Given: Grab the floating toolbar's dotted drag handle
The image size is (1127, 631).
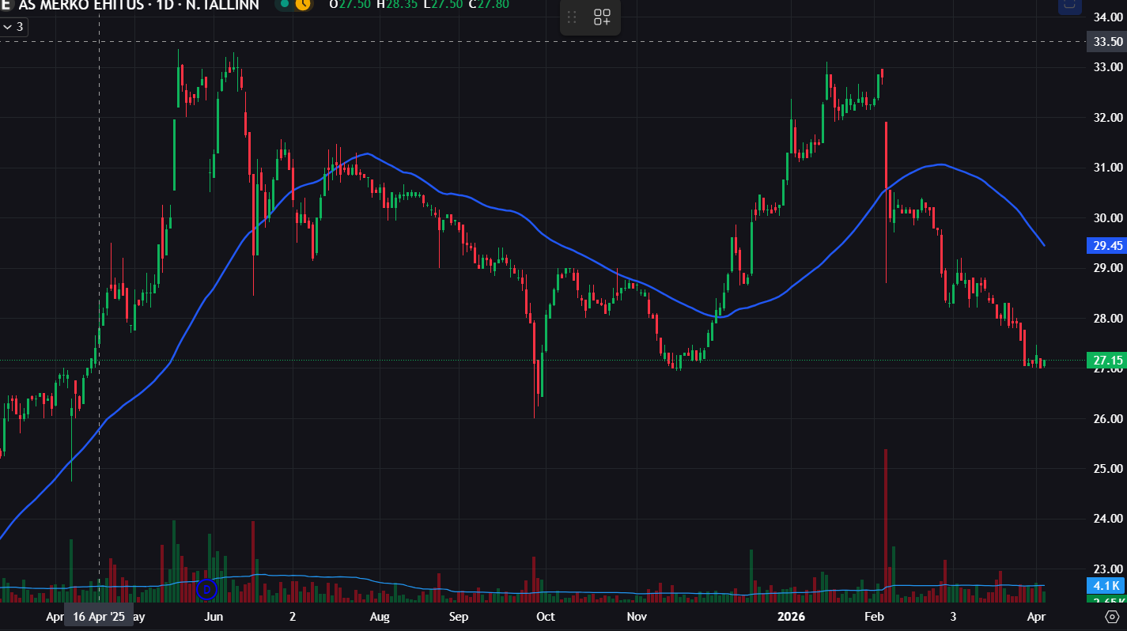Looking at the screenshot, I should (x=573, y=17).
